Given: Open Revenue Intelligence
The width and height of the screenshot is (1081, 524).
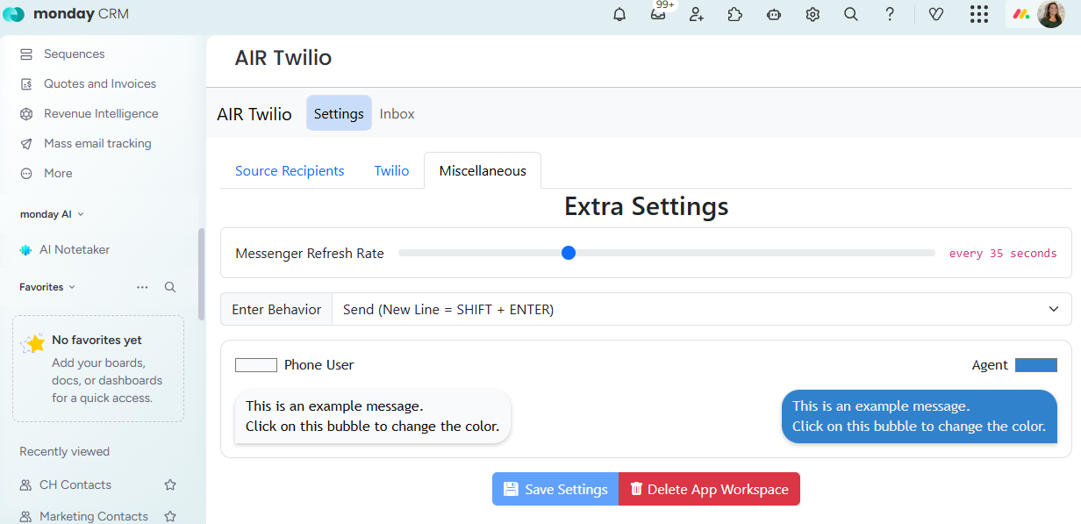Looking at the screenshot, I should click(104, 114).
